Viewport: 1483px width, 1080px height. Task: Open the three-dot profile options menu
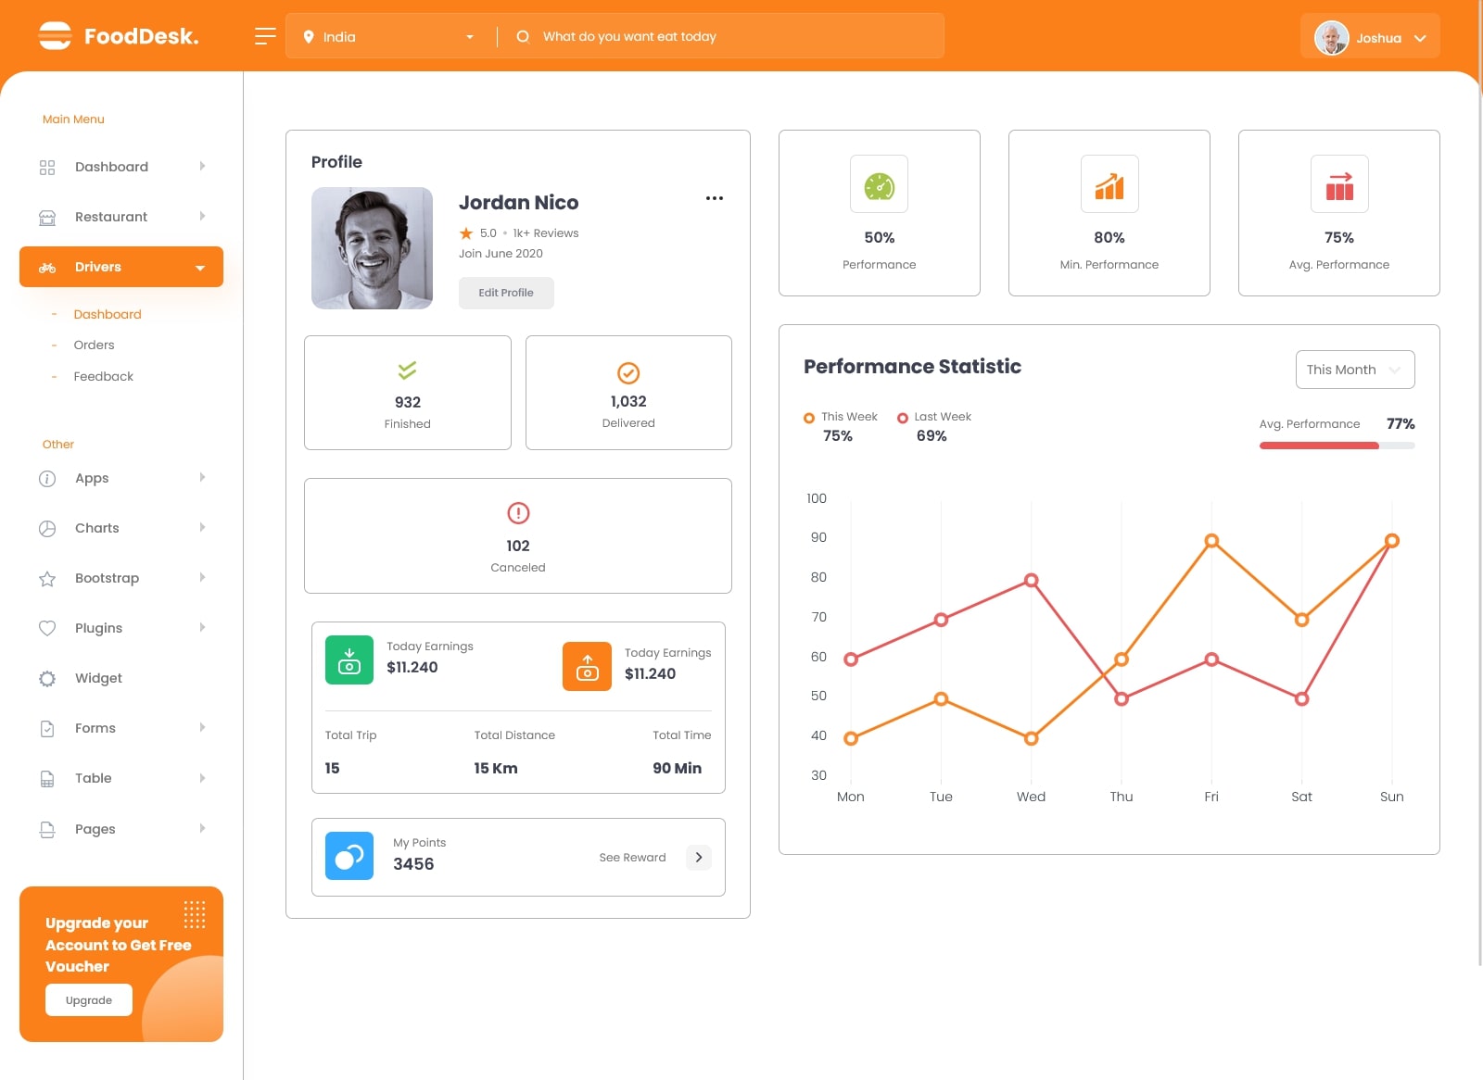(714, 198)
